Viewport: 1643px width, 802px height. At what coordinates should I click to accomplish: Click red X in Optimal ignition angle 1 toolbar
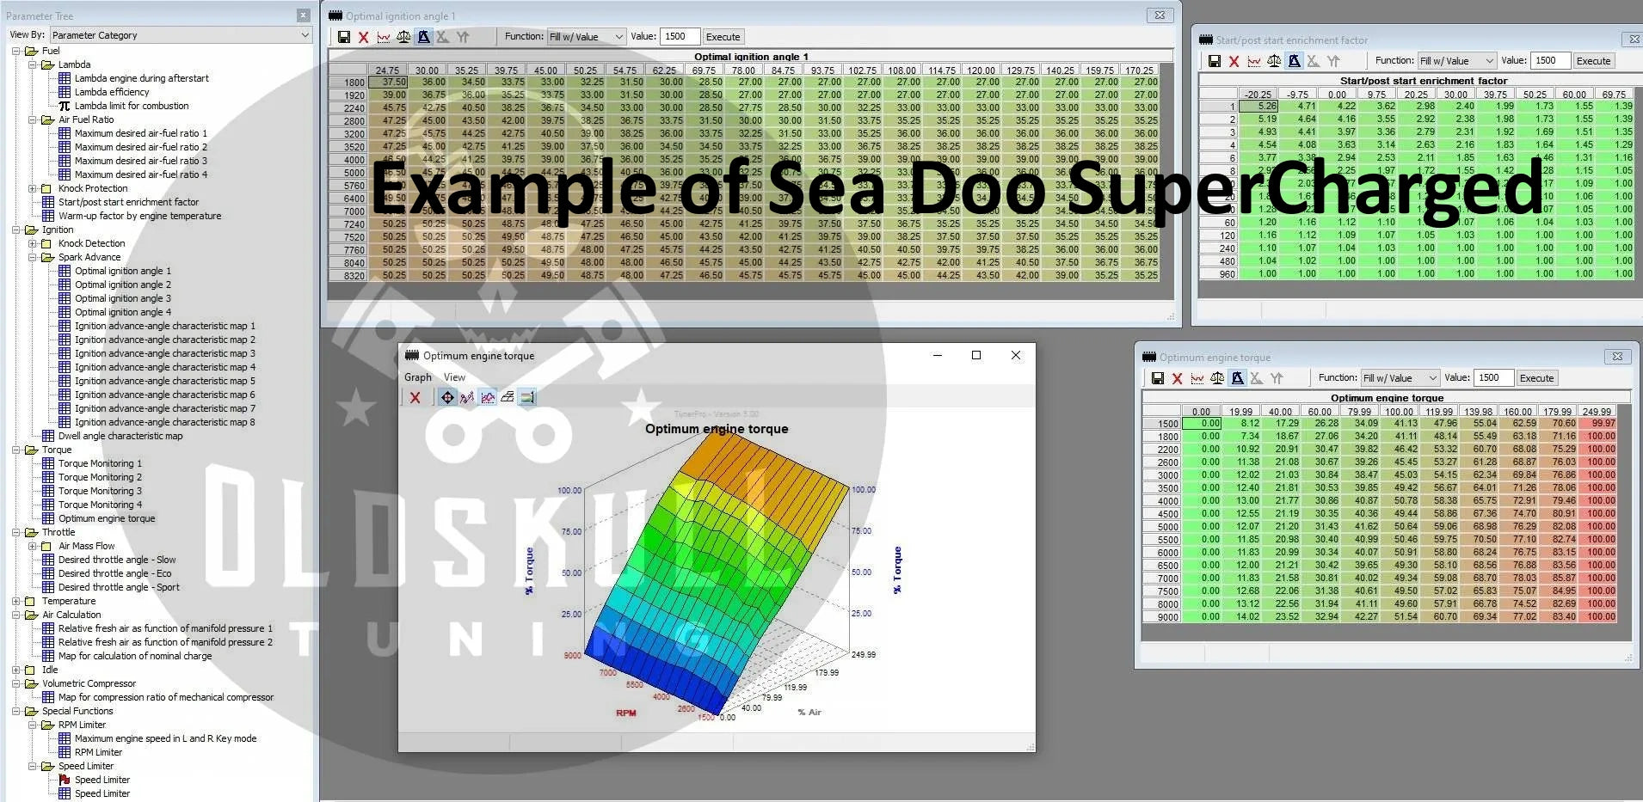(364, 37)
